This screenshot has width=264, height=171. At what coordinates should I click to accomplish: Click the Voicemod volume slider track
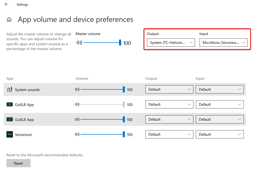coord(102,134)
